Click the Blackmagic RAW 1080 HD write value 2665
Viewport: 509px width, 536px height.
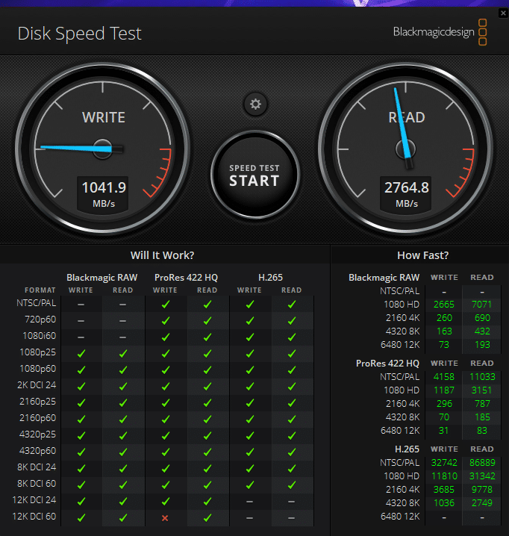[x=444, y=305]
